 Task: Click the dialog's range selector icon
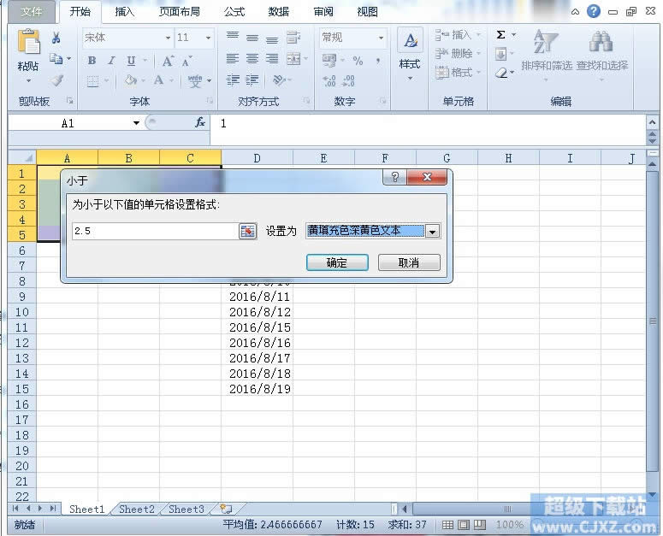pos(248,231)
